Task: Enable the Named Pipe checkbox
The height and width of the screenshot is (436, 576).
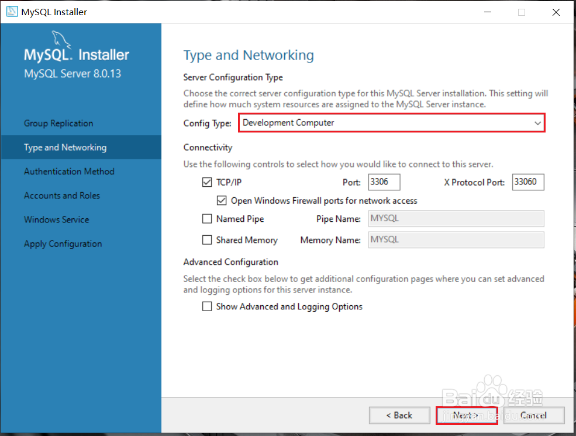Action: (207, 219)
